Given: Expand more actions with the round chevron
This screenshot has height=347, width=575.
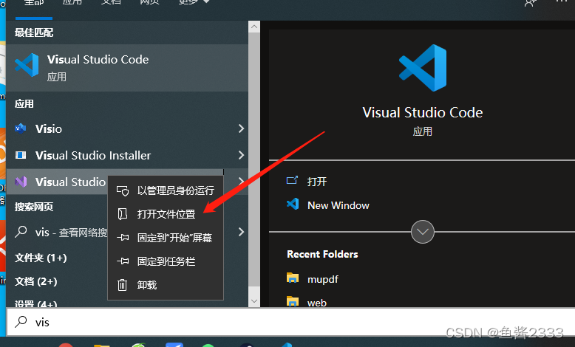Looking at the screenshot, I should pos(423,232).
